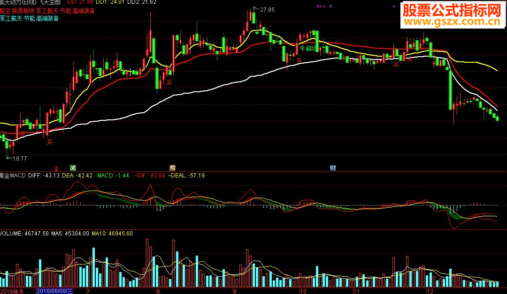
Task: Click month 9 on the time axis
Action: click(235, 291)
